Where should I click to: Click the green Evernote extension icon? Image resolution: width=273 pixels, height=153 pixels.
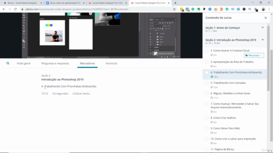[x=198, y=9]
